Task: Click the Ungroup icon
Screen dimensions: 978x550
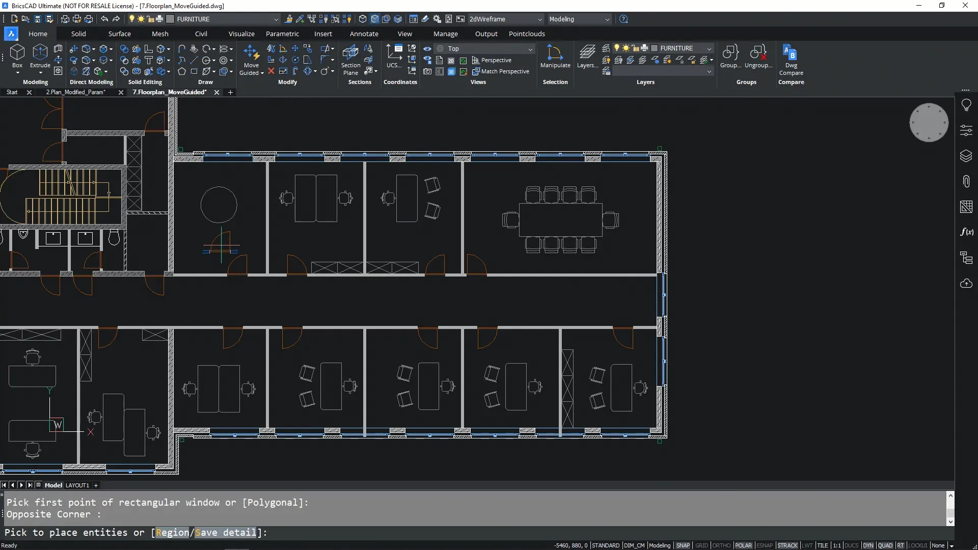Action: tap(758, 53)
